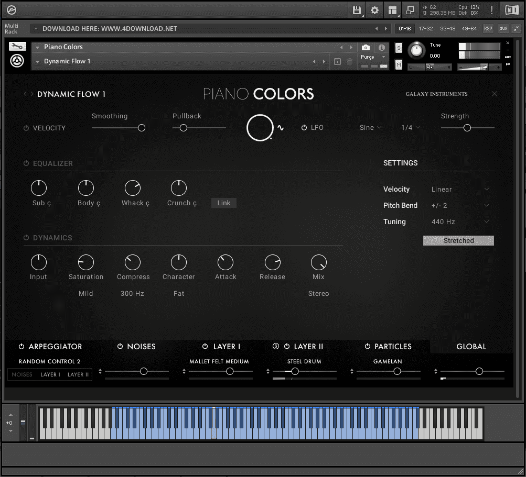Click the EQ Link button
526x477 pixels.
click(x=224, y=203)
